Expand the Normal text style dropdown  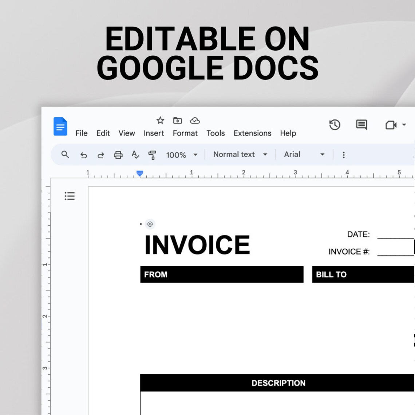point(240,154)
